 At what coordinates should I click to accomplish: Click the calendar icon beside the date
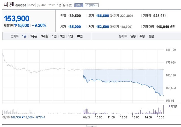pos(39,5)
